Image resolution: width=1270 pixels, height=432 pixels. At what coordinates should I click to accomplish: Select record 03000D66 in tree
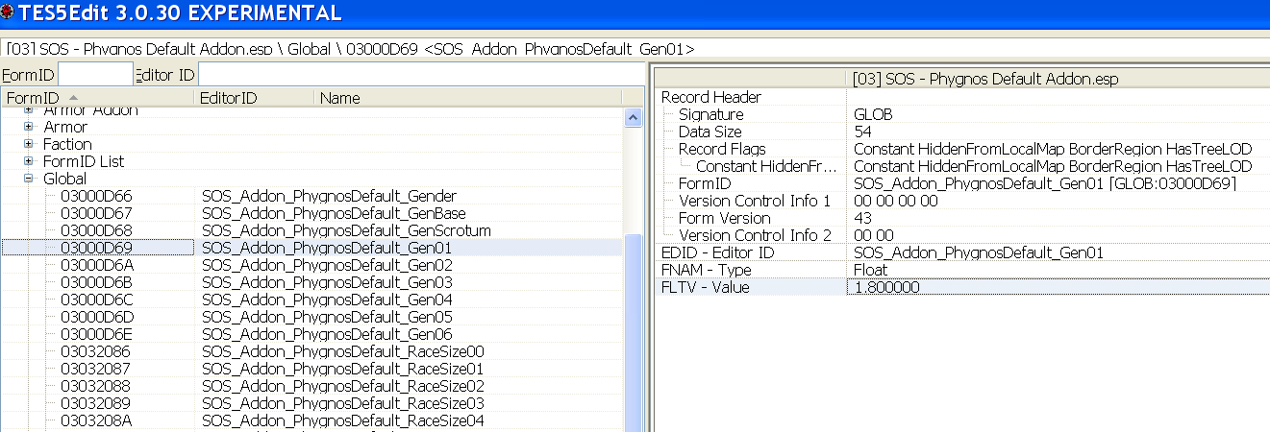(97, 196)
